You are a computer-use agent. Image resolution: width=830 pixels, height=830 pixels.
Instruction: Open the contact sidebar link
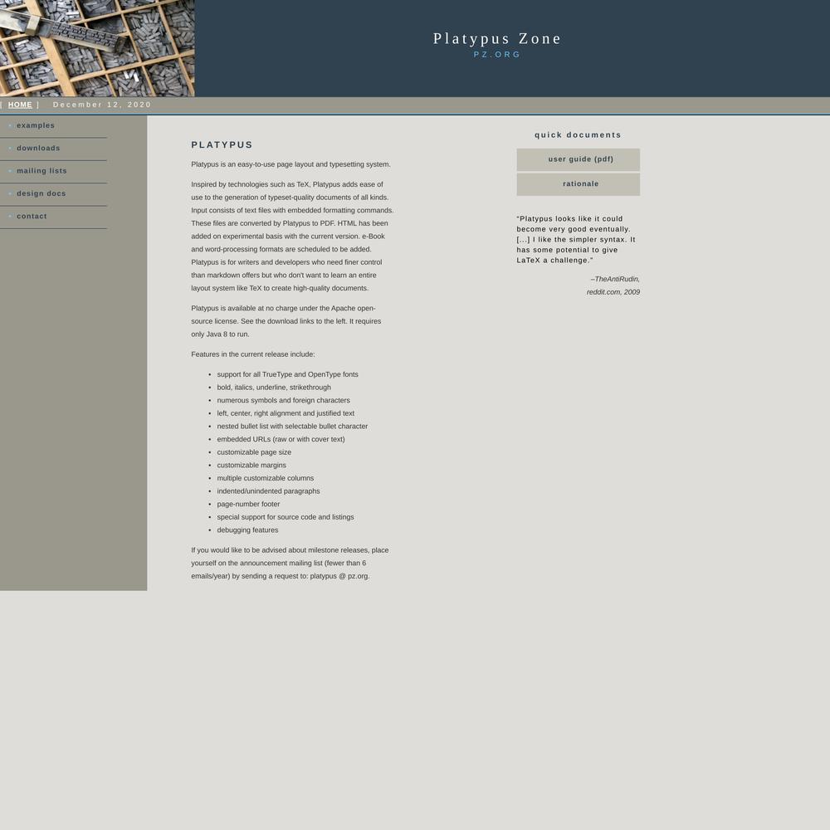32,217
